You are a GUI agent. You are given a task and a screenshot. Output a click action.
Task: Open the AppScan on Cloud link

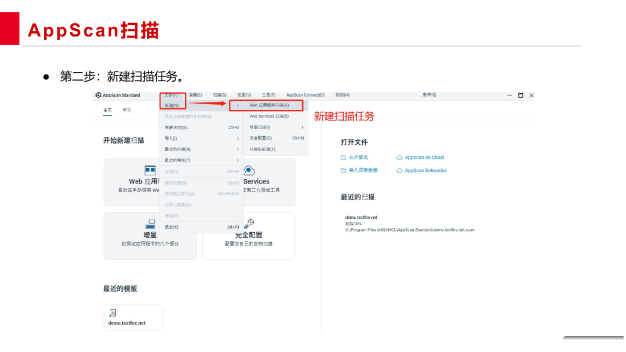click(x=424, y=157)
